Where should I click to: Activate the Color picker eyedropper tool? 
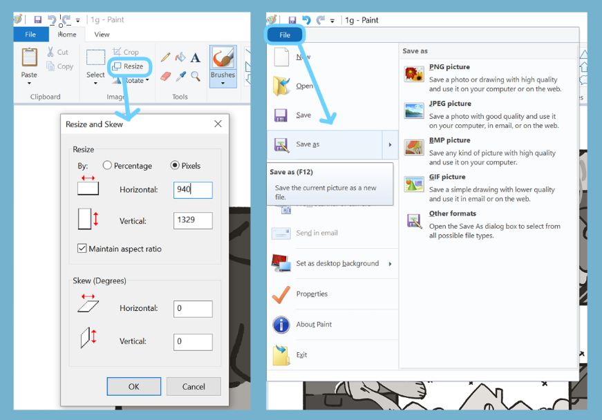[x=180, y=76]
